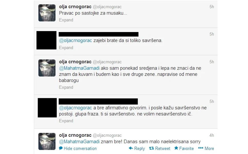This screenshot has height=154, width=248.
Task: Open olja crnogorac avatar in babarogu tweet
Action: point(47,68)
